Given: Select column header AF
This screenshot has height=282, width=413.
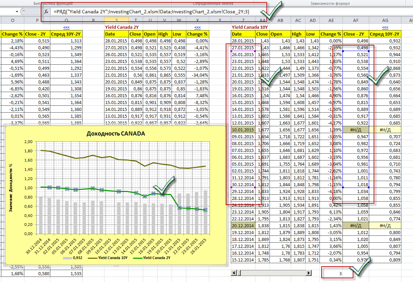Looking at the screenshot, I should tap(356, 21).
